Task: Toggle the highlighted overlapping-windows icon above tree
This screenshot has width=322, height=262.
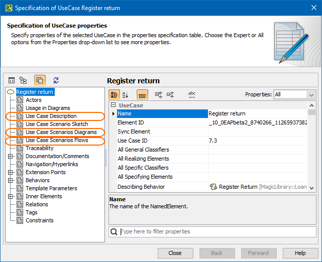Action: (40, 80)
